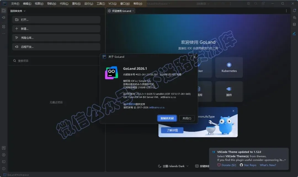
Task: Open the 重构(R) menu
Action: point(76,3)
